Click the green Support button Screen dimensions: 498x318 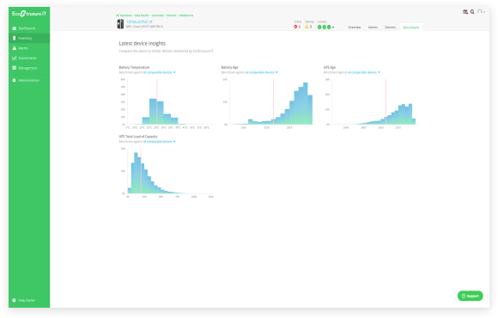(470, 296)
